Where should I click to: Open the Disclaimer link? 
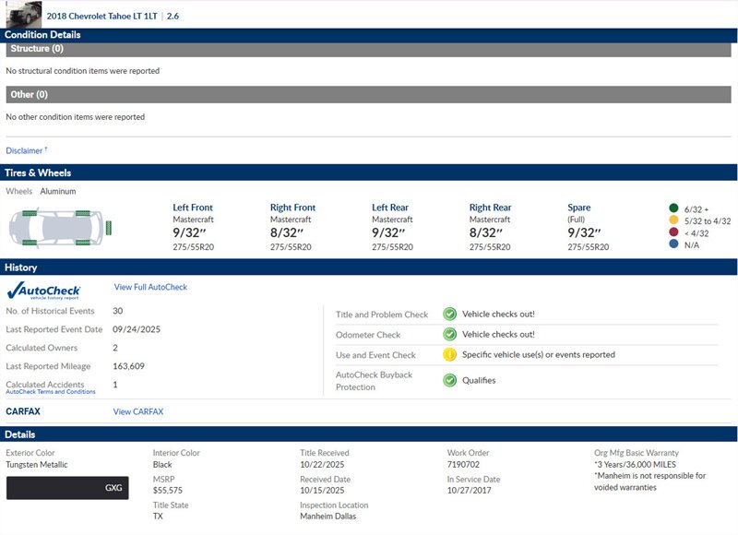25,150
